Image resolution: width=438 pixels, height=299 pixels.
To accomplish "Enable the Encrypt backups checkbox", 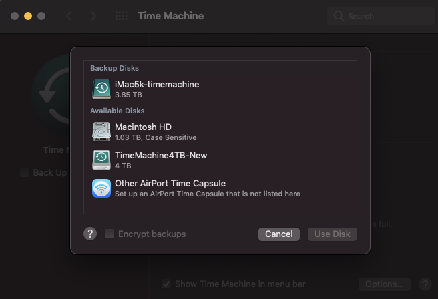I will point(109,234).
